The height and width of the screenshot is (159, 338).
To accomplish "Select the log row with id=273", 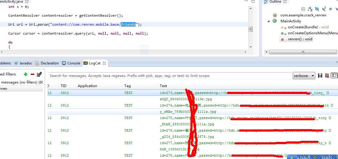I will pyautogui.click(x=193, y=93).
